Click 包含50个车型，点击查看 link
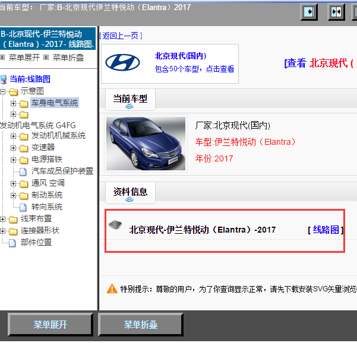 [x=194, y=69]
